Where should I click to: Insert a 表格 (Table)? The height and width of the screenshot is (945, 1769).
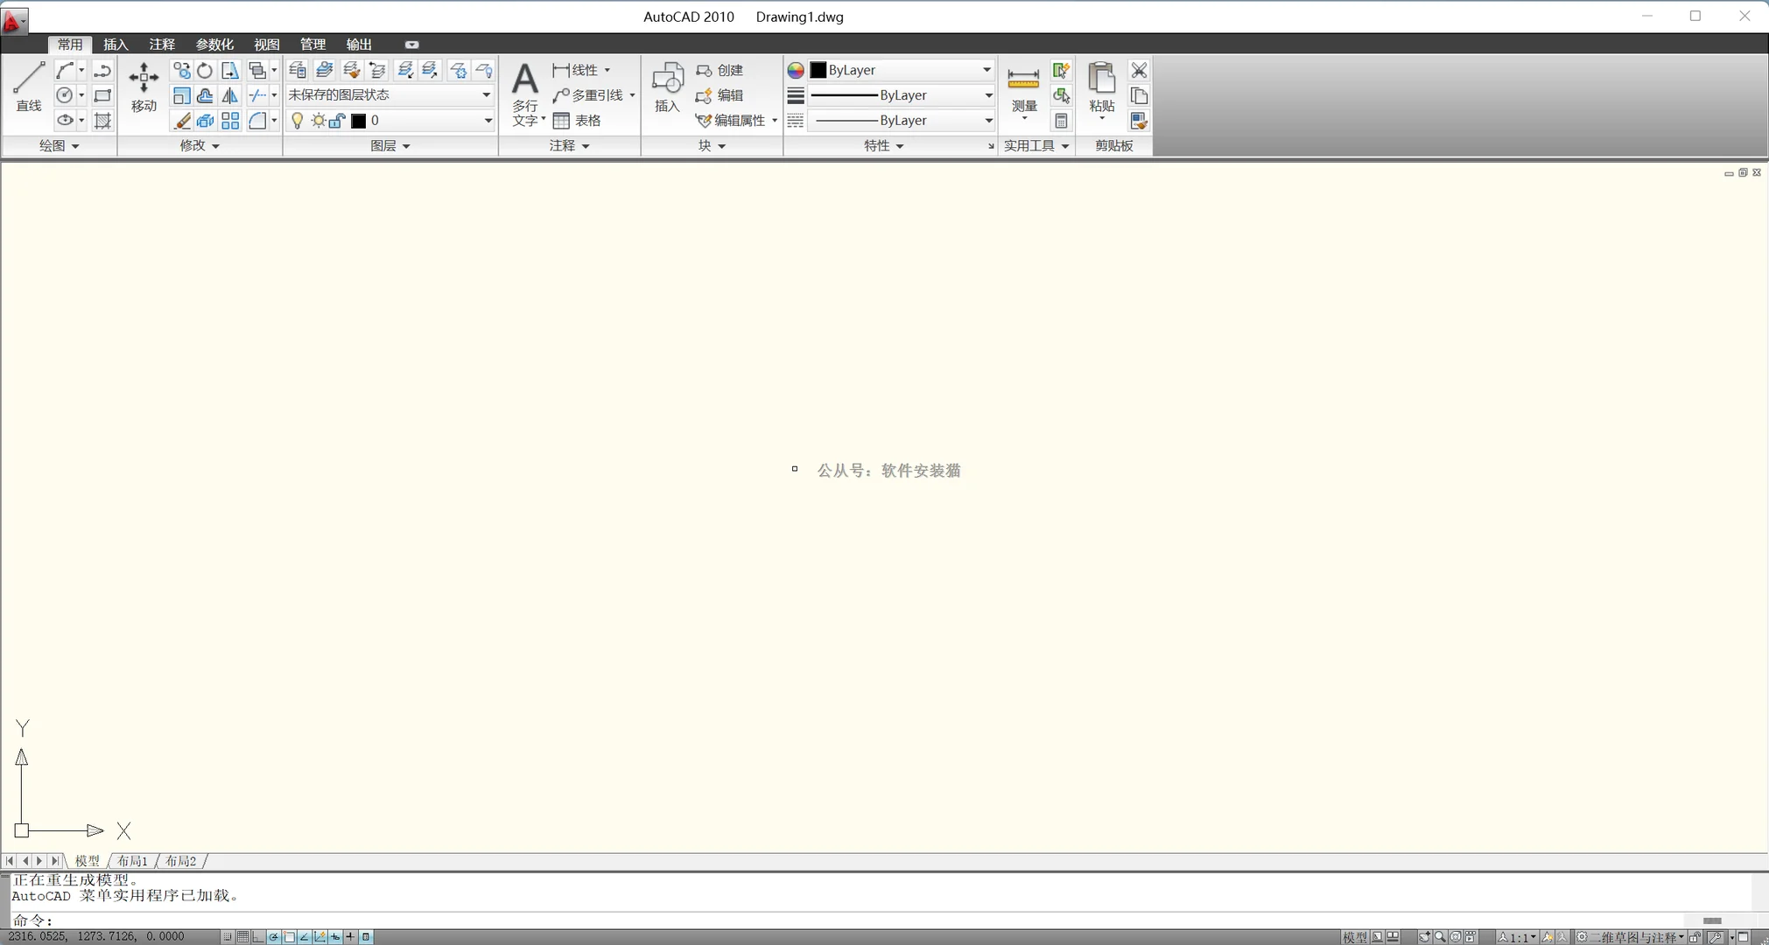(x=579, y=121)
